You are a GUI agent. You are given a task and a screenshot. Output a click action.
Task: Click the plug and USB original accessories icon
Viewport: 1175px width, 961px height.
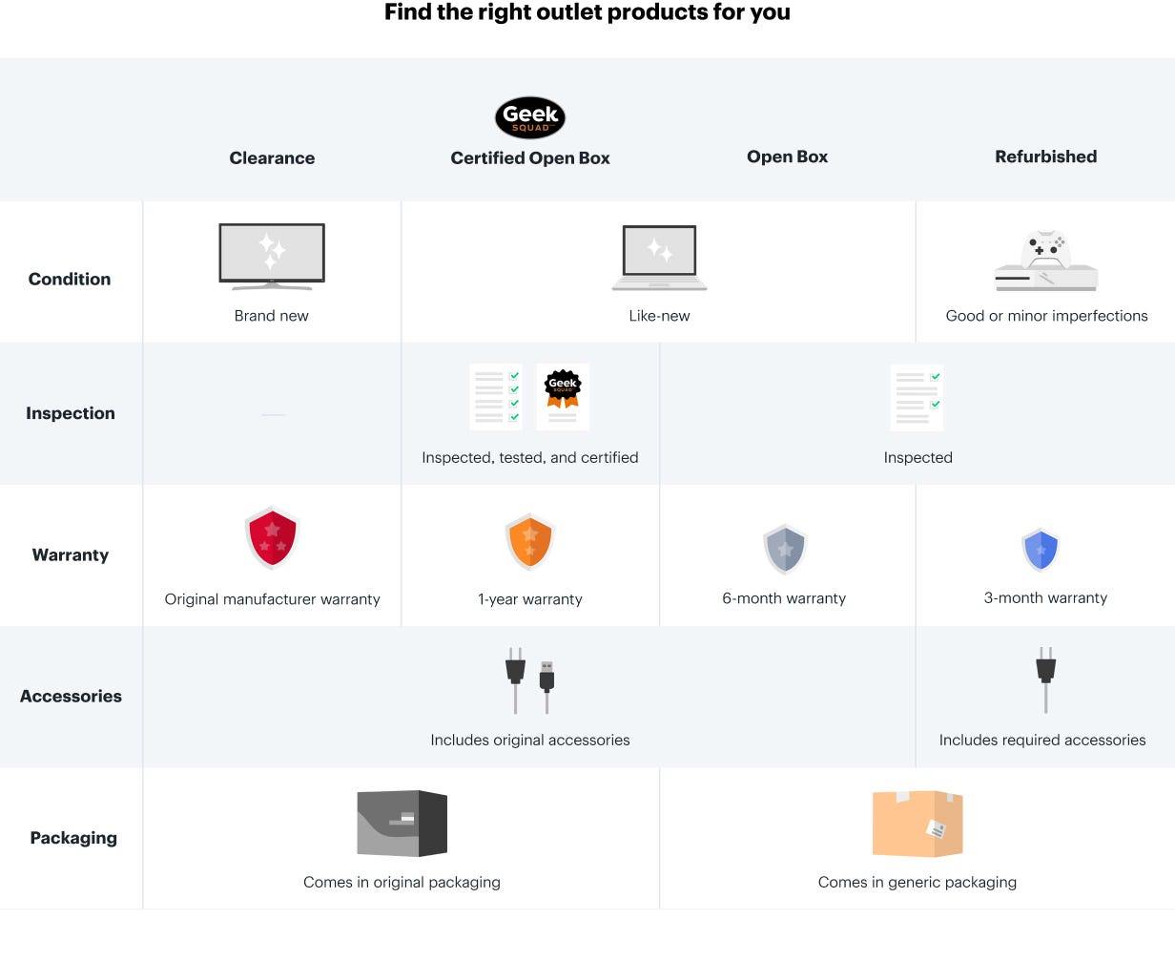pyautogui.click(x=530, y=680)
